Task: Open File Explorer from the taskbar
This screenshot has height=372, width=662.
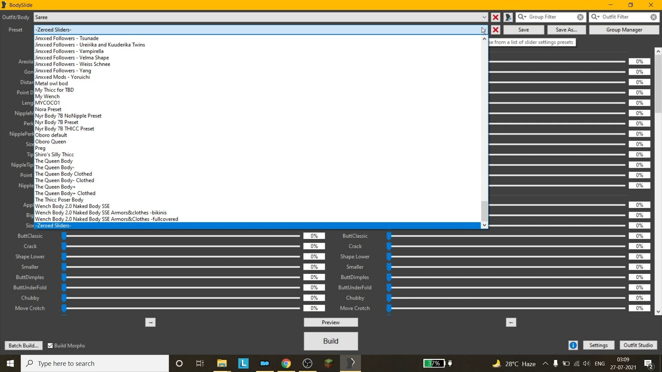Action: point(222,363)
